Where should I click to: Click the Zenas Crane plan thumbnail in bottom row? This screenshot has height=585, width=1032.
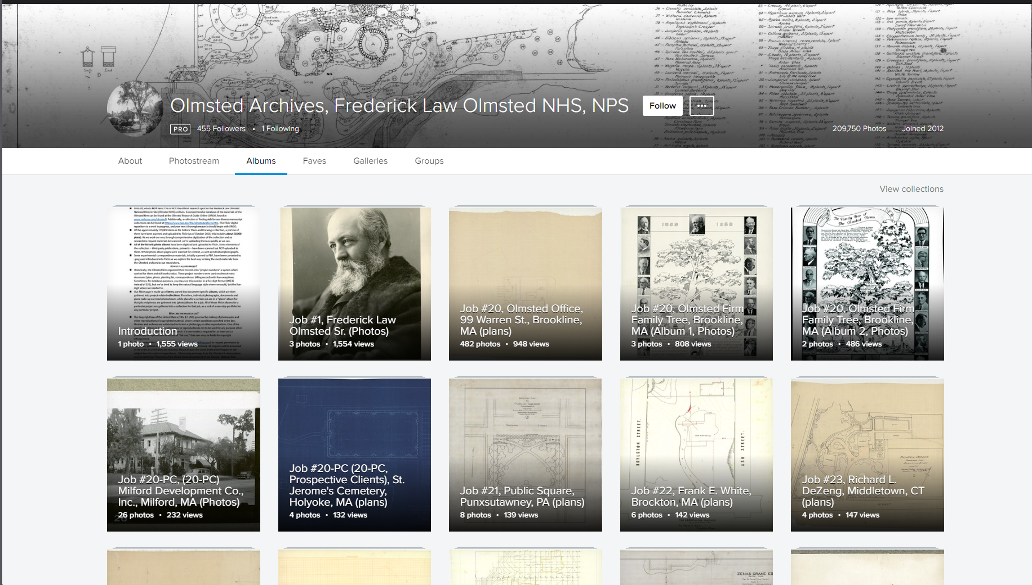[x=696, y=567]
